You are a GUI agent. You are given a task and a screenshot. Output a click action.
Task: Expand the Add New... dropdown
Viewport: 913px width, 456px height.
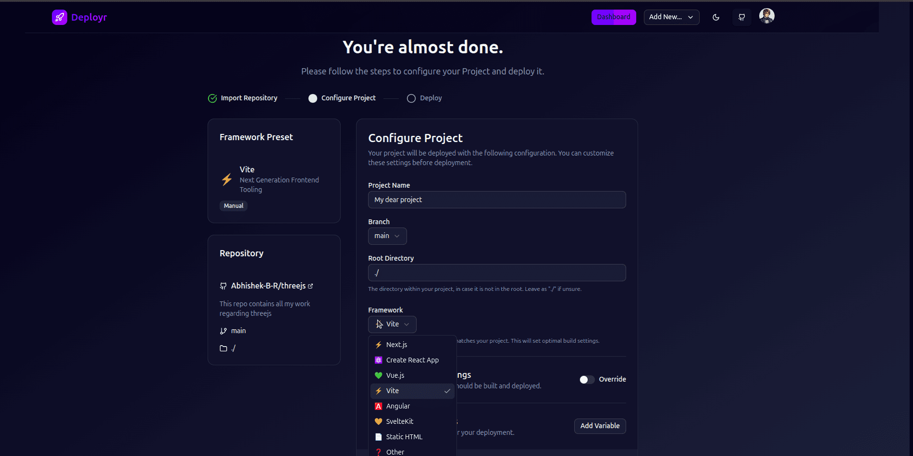click(x=671, y=17)
